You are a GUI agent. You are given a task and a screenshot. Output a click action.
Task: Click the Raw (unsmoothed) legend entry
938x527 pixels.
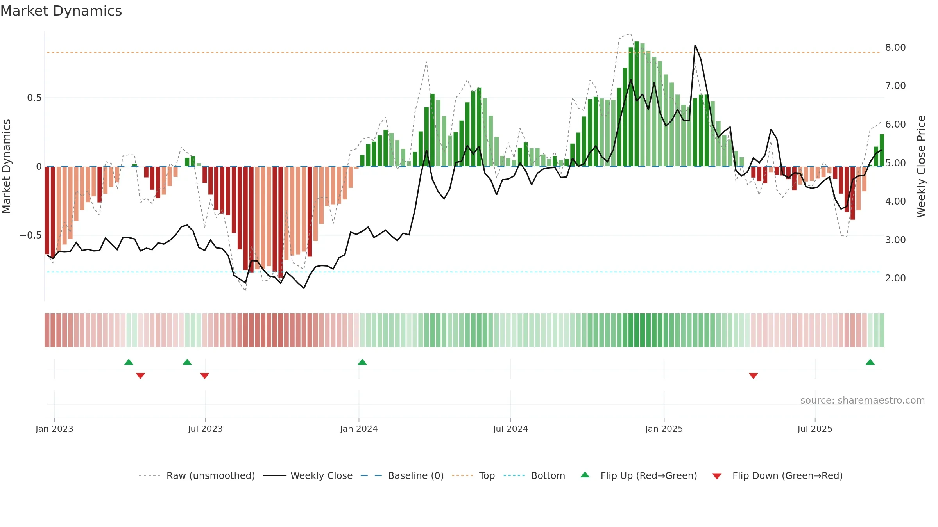[x=197, y=475]
